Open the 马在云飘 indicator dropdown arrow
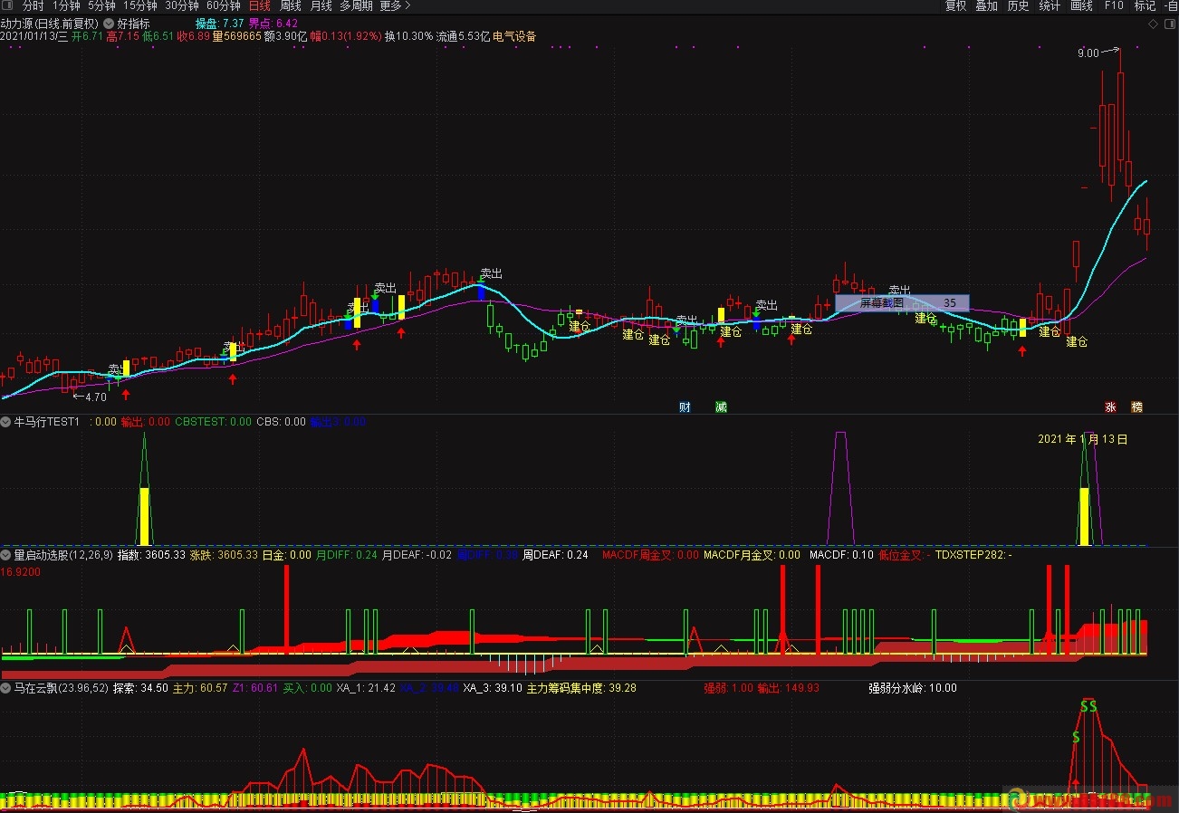 (6, 688)
